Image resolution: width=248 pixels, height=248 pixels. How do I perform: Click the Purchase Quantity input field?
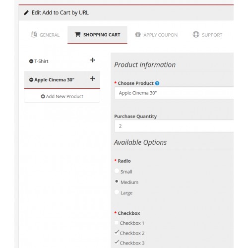point(174,126)
